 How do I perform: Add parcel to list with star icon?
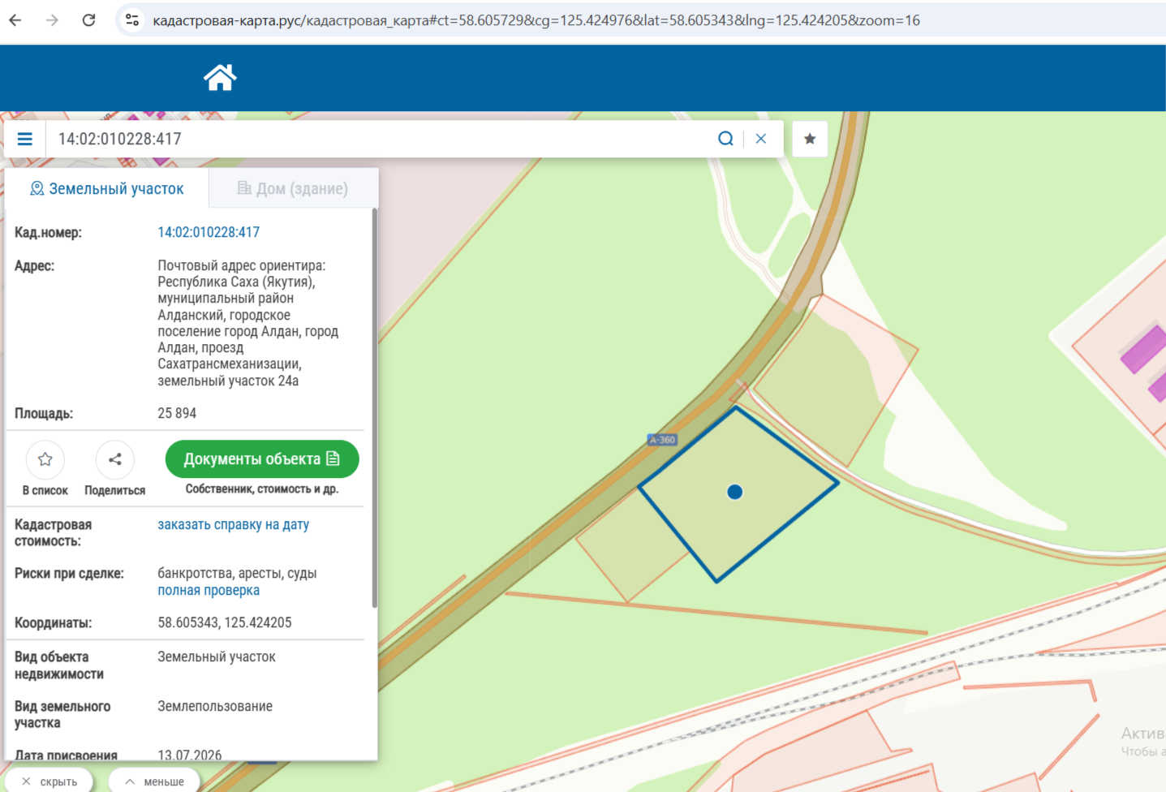tap(45, 459)
